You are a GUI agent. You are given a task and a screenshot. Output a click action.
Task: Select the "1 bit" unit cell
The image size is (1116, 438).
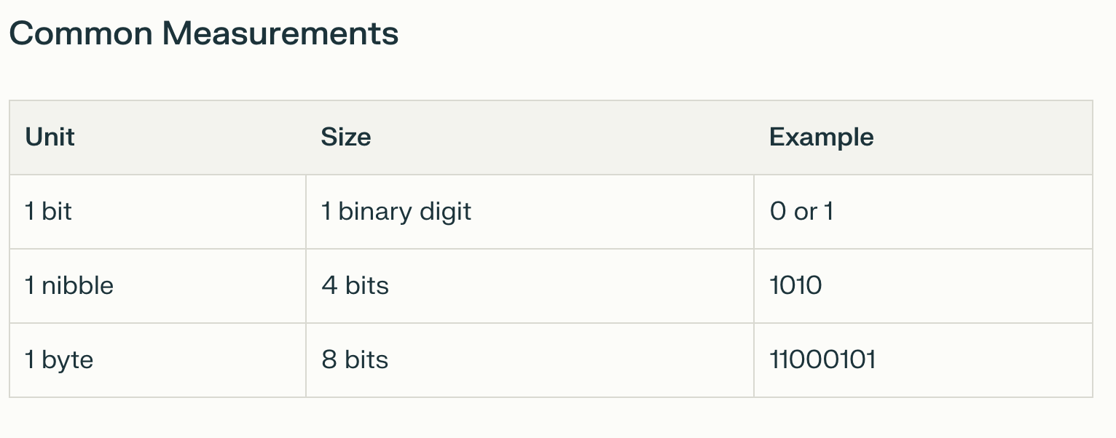(x=49, y=212)
